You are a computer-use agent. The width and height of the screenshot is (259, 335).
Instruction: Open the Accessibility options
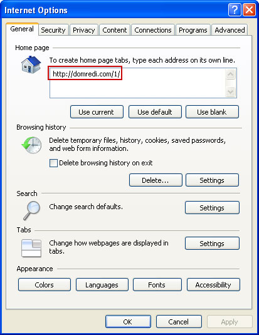tap(213, 284)
